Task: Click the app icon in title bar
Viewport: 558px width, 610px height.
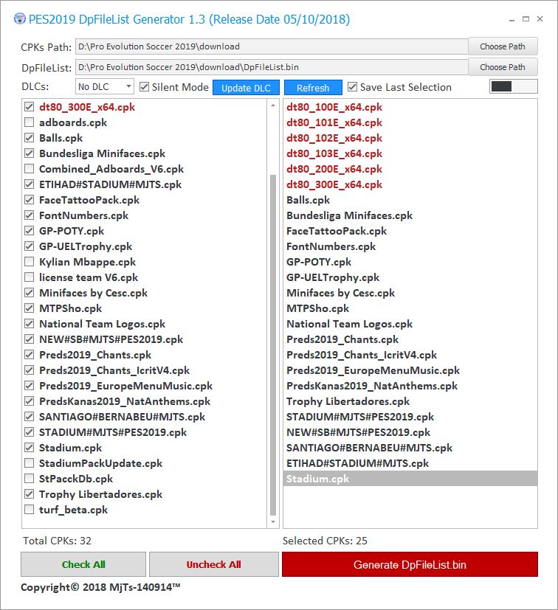Action: point(19,18)
